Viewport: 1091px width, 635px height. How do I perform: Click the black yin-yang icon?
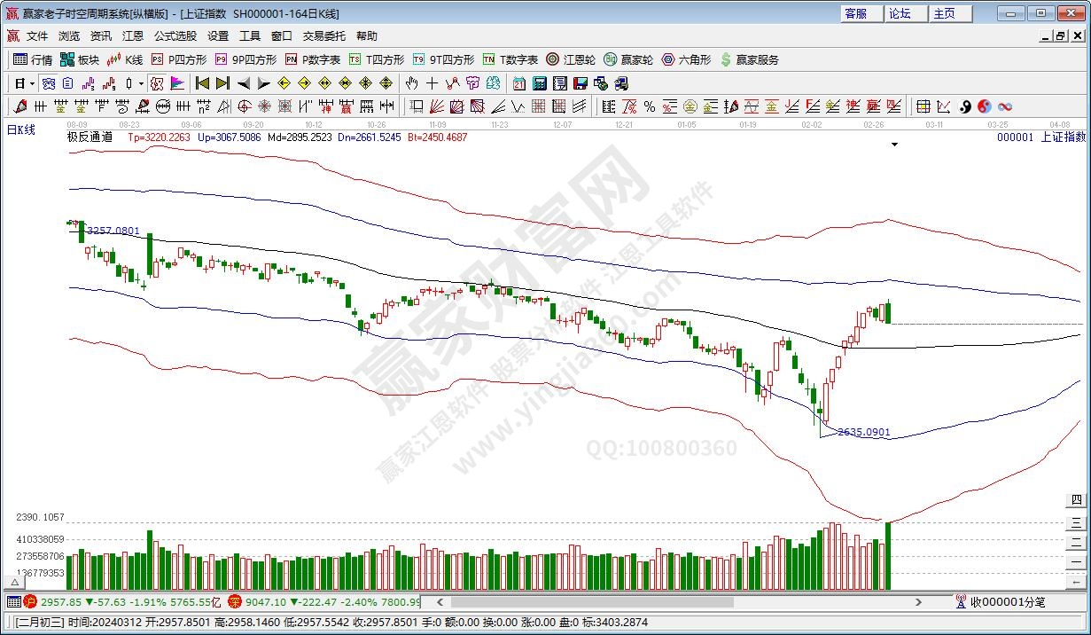coord(965,106)
